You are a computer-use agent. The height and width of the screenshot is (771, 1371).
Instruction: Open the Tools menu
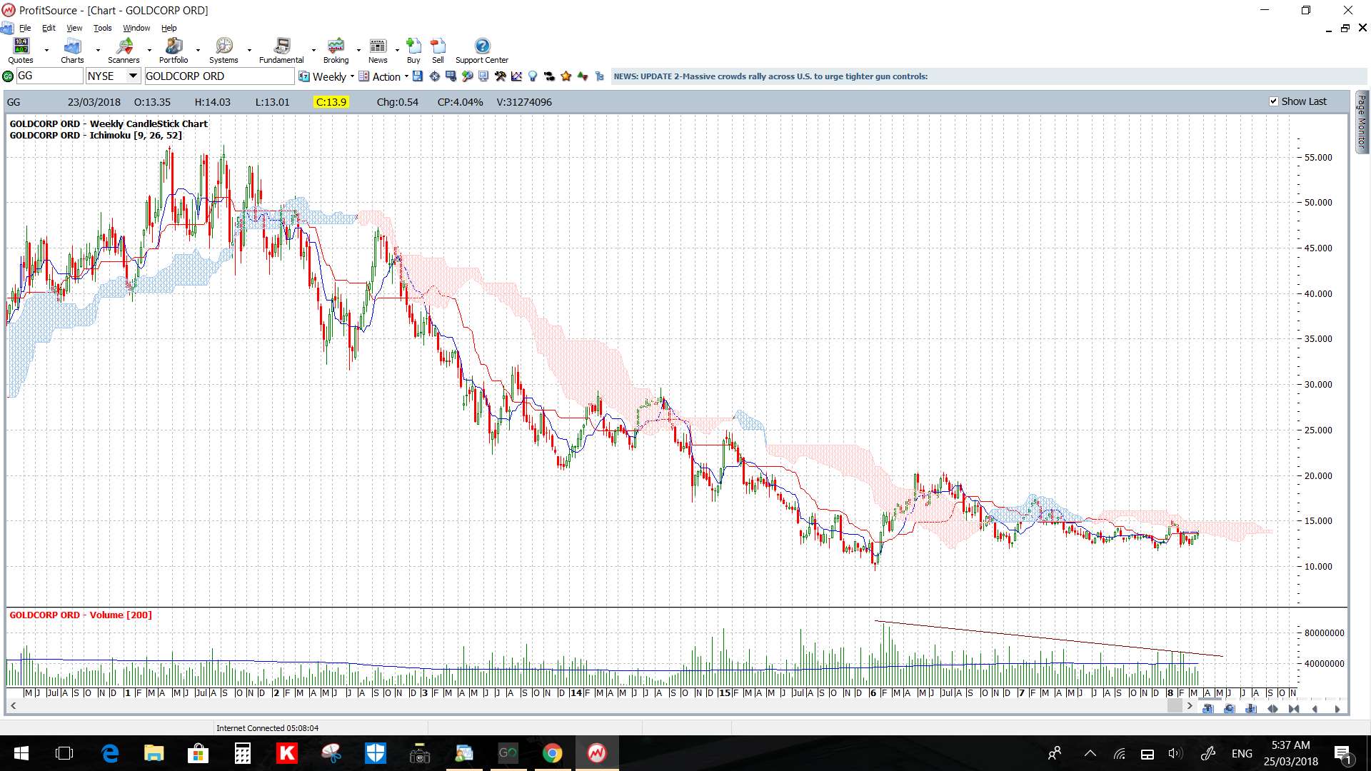point(103,28)
